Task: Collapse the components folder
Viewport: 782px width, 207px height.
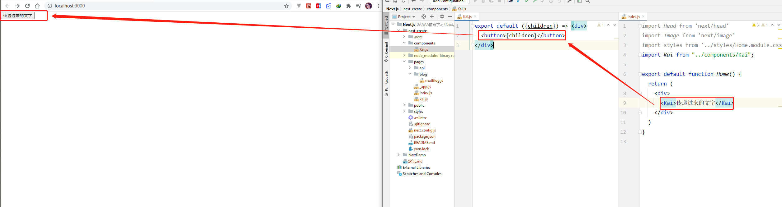Action: click(x=404, y=43)
